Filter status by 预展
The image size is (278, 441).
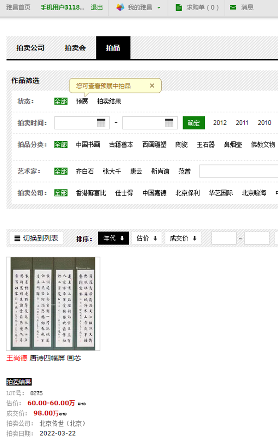tap(82, 101)
